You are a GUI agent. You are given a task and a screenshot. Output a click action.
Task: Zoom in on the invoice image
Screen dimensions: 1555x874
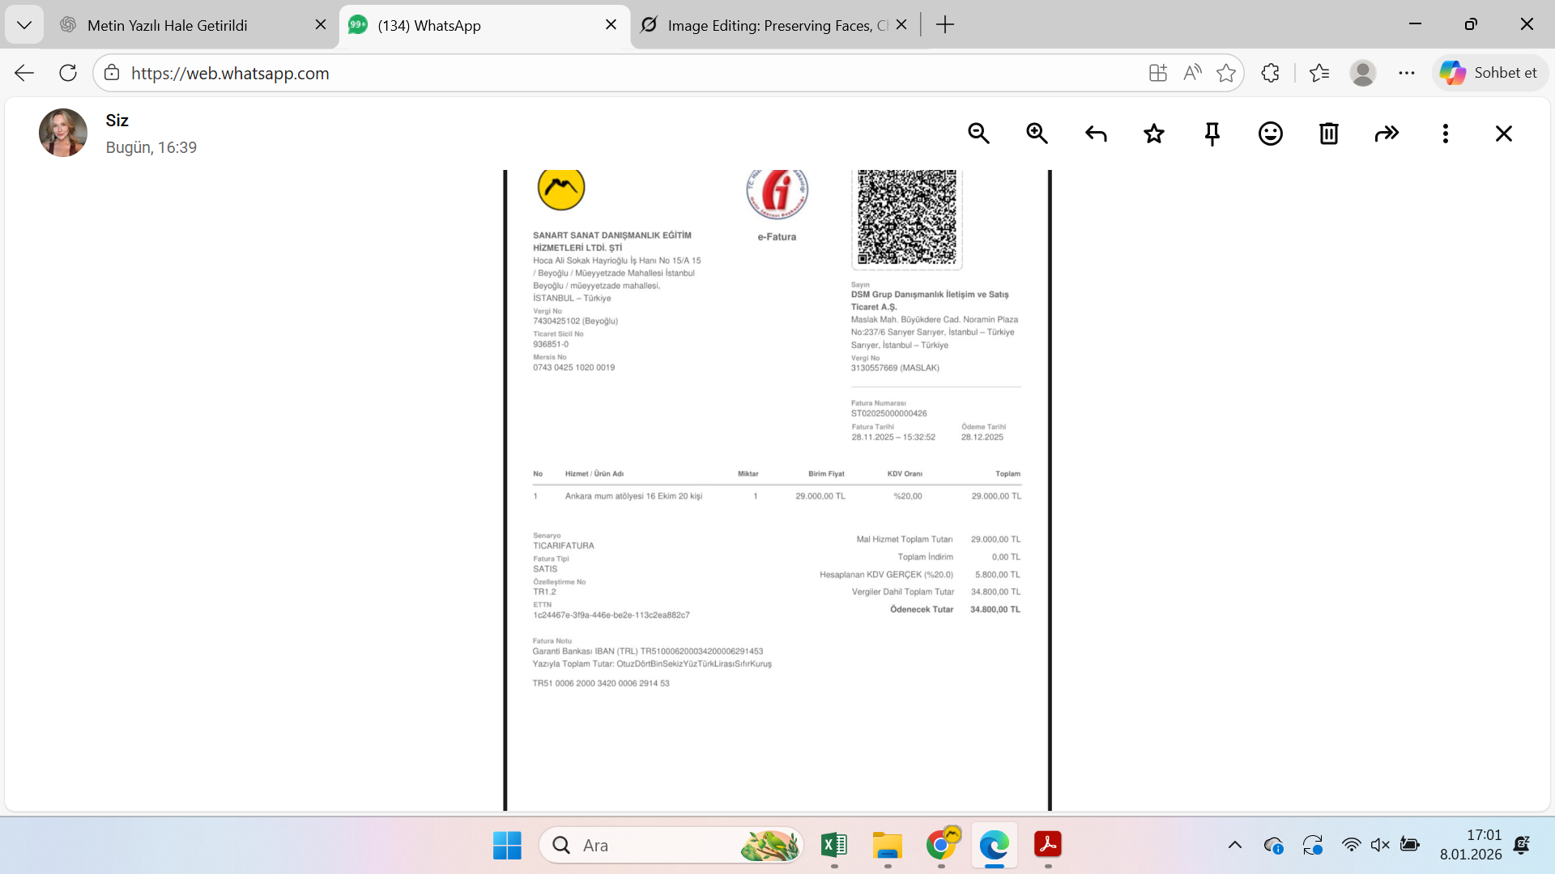click(x=1037, y=134)
